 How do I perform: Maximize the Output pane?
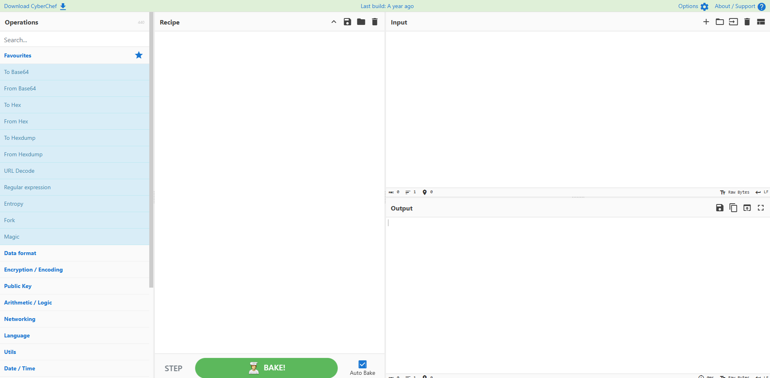click(x=760, y=208)
